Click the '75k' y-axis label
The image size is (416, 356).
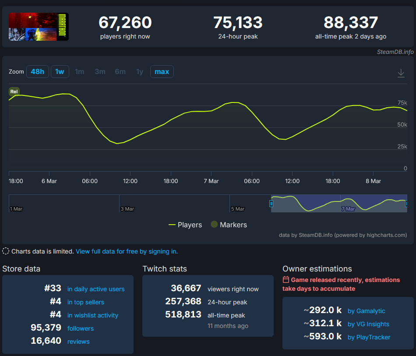402,102
